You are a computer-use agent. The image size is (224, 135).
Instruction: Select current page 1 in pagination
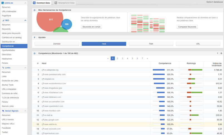coord(113,58)
